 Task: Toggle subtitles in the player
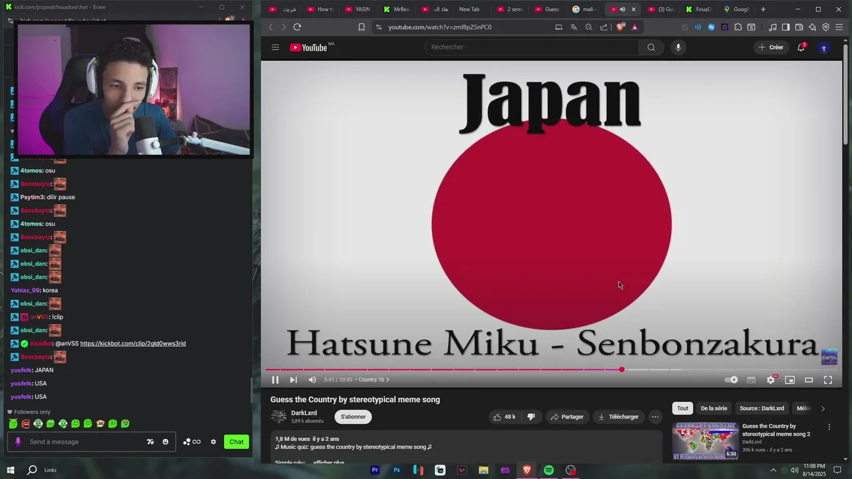751,380
